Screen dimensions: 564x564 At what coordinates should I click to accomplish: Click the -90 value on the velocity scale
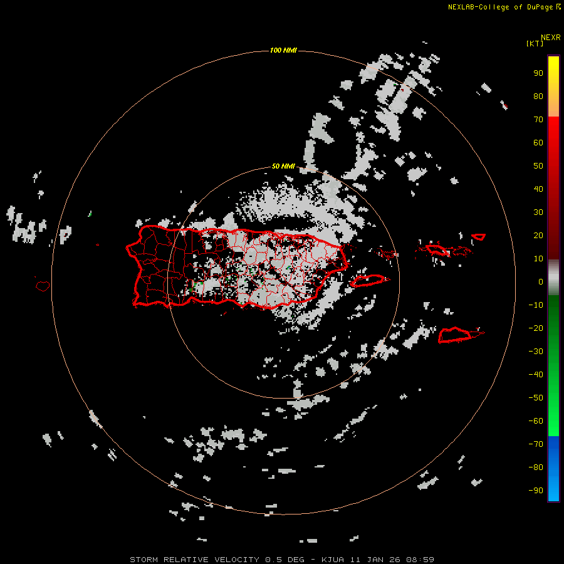536,491
